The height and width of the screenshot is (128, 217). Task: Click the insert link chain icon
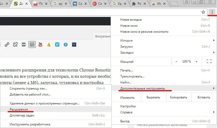[7, 44]
